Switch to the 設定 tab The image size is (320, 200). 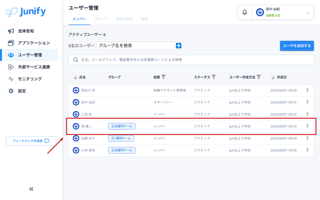click(145, 19)
